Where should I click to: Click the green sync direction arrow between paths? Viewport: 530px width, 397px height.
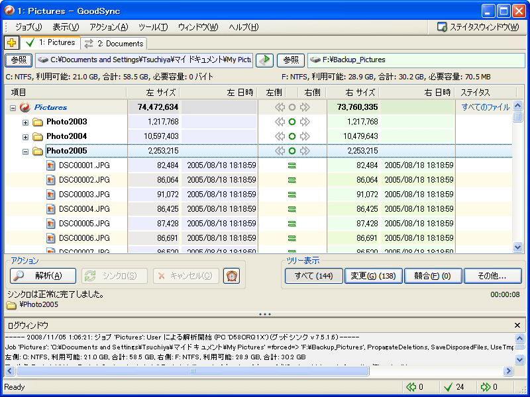[x=264, y=60]
